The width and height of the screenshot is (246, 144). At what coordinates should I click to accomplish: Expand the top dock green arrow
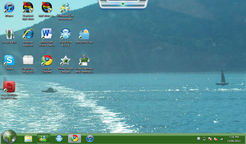tap(123, 4)
